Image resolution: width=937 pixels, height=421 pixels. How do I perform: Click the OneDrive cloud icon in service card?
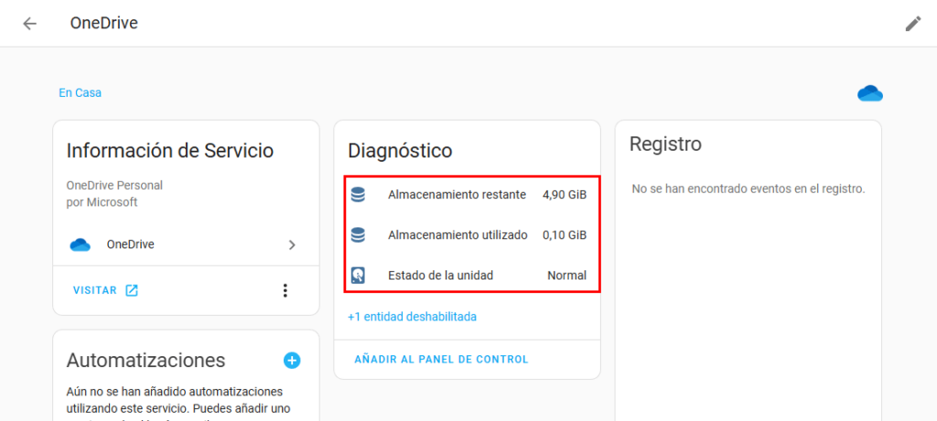point(81,245)
